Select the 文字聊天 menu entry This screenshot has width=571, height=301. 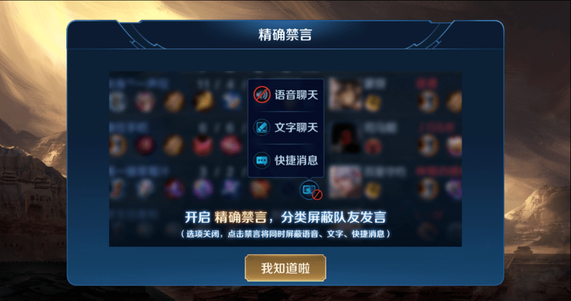click(285, 128)
